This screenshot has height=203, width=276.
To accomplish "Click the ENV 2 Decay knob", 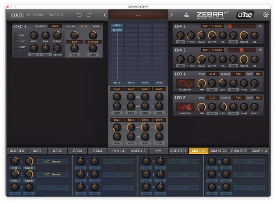I will pos(201,58).
